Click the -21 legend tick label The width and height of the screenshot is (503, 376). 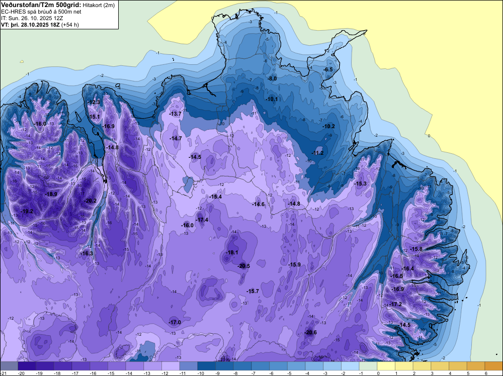pyautogui.click(x=3, y=373)
